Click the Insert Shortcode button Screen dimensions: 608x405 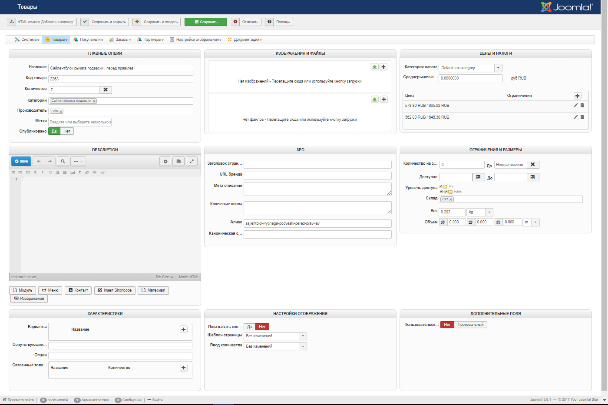[115, 290]
